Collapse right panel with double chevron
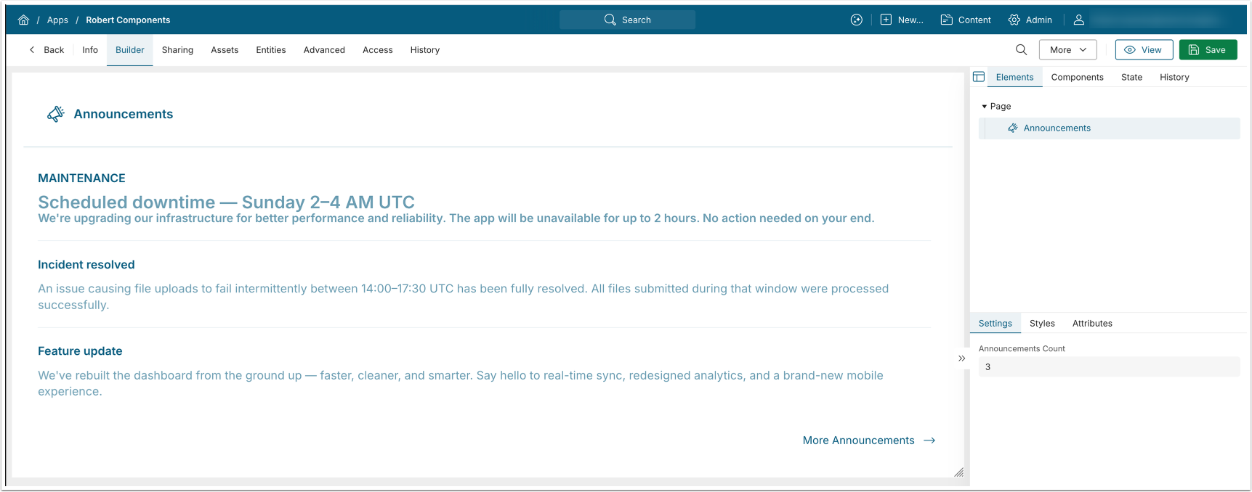The height and width of the screenshot is (492, 1252). click(x=961, y=358)
